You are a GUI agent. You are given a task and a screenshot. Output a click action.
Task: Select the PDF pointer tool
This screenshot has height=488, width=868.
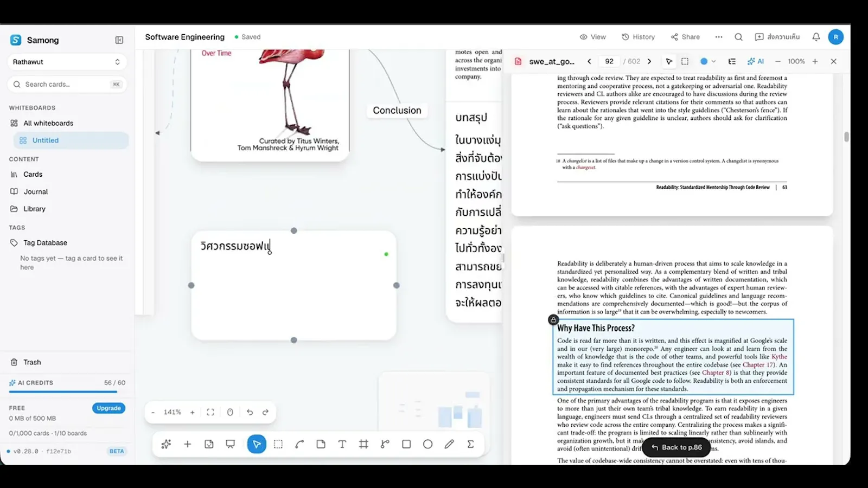tap(669, 61)
